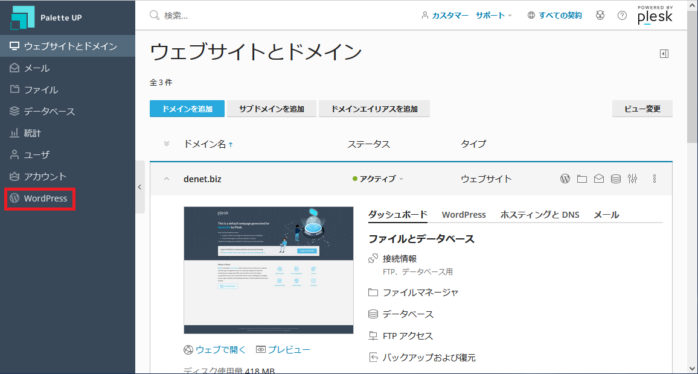
Task: Expand all rows double-chevron in table header
Action: pyautogui.click(x=167, y=144)
